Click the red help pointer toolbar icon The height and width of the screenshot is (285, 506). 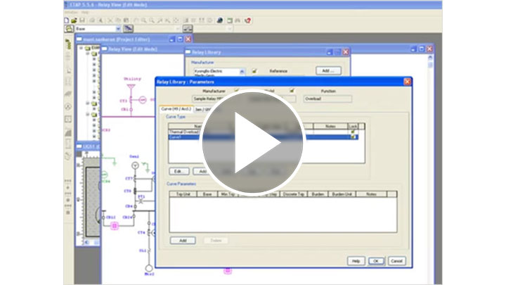(248, 20)
